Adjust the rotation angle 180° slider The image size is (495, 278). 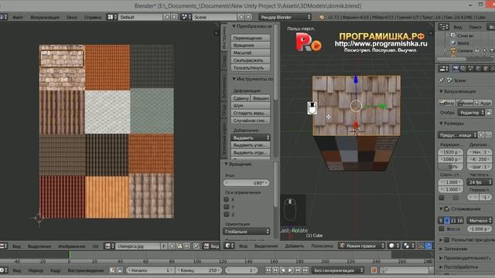point(247,183)
